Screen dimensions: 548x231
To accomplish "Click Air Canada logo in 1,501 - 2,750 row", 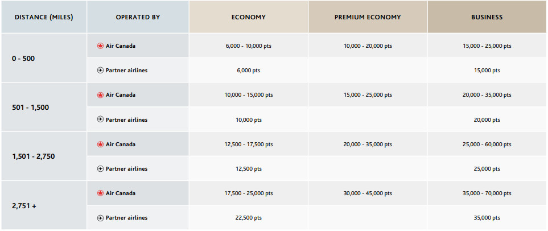I will 101,144.
